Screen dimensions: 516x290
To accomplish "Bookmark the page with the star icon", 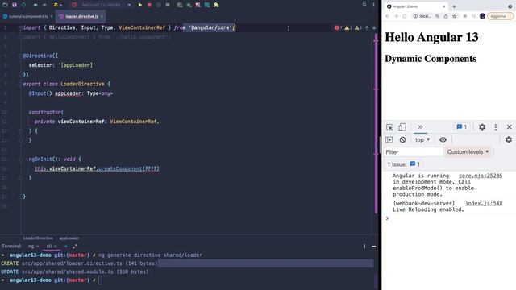I will 455,16.
